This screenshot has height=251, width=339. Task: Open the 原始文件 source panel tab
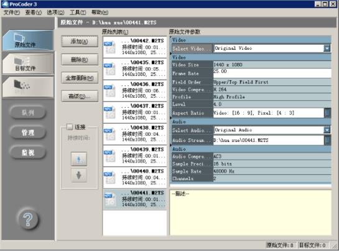(x=28, y=40)
